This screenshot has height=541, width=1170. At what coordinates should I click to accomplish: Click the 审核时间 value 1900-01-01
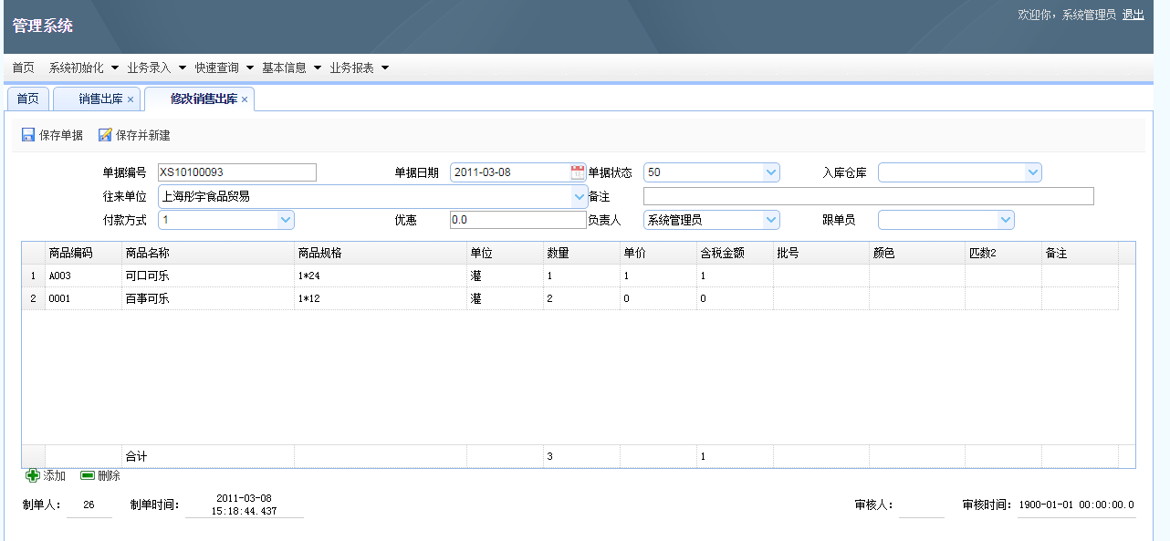pyautogui.click(x=1076, y=505)
